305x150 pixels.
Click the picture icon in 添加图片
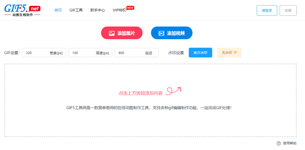[x=112, y=33]
